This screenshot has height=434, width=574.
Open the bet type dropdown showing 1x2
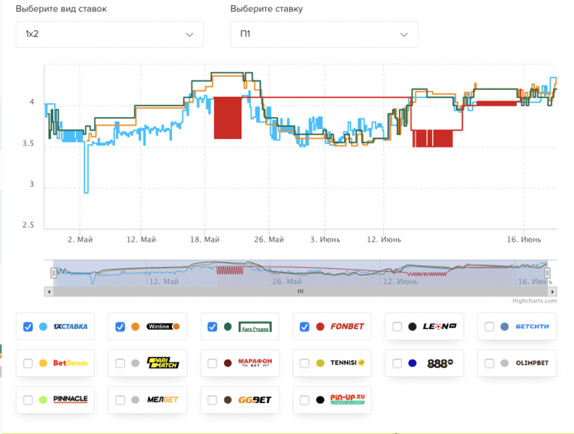click(109, 34)
